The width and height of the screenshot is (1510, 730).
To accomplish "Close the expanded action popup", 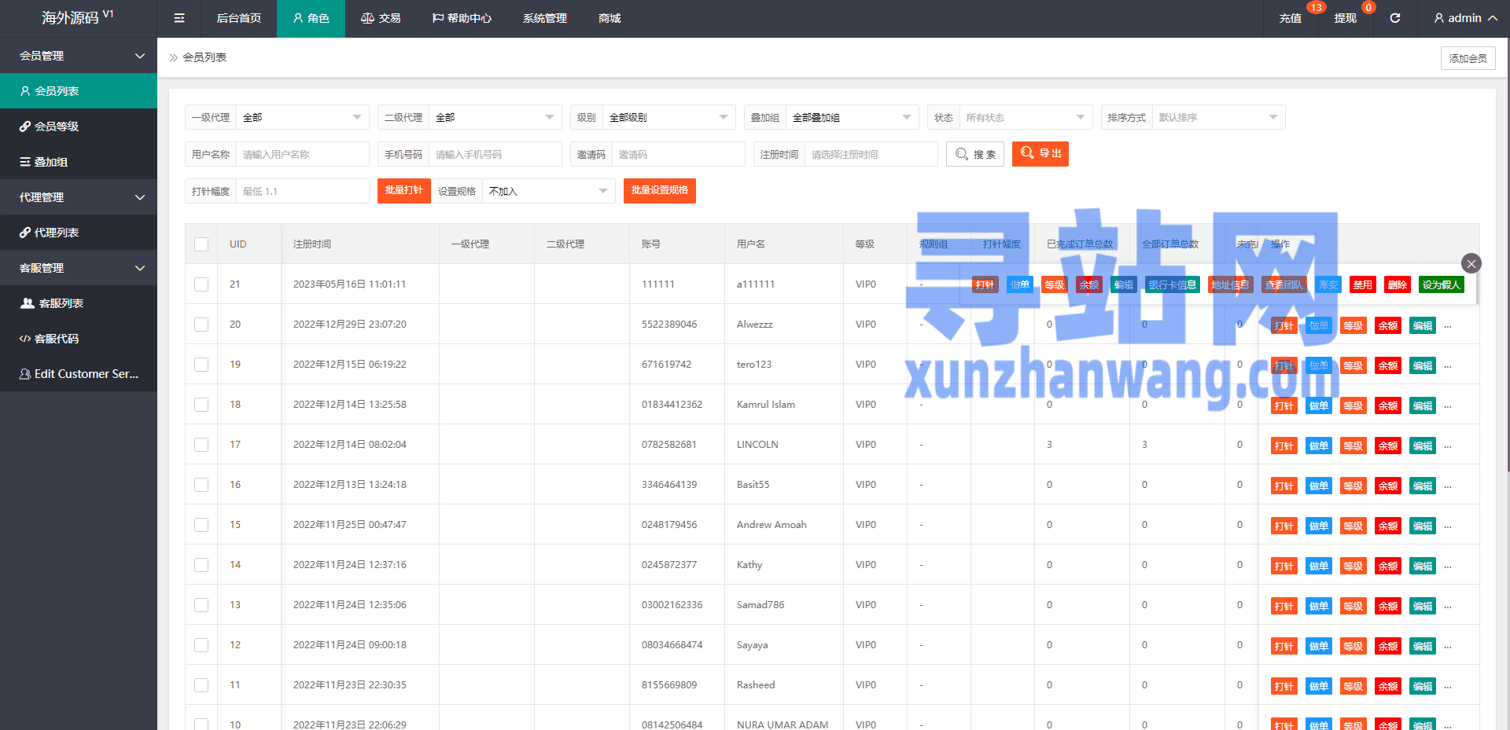I will [x=1471, y=263].
